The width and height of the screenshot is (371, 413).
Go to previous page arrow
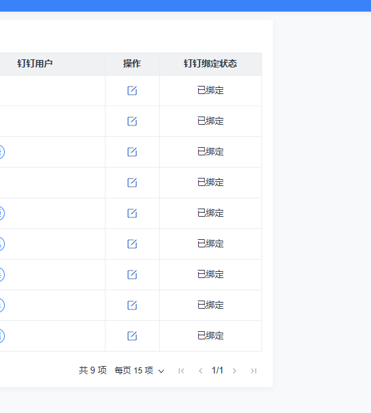[201, 371]
